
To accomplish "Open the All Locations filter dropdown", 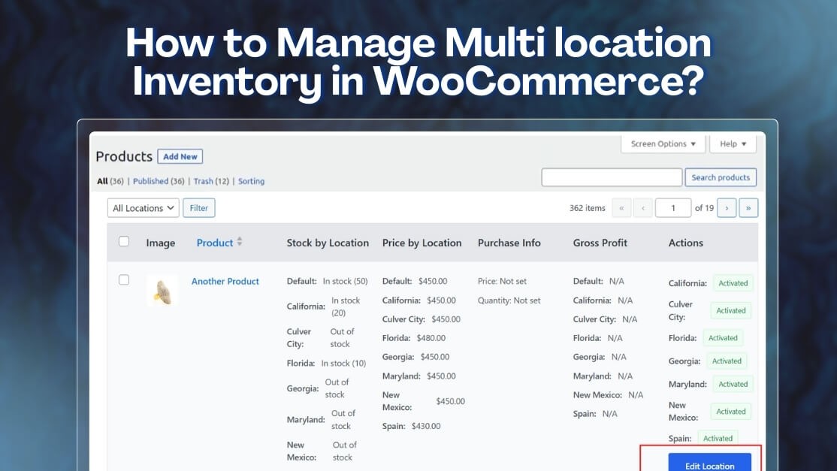I will (x=143, y=208).
